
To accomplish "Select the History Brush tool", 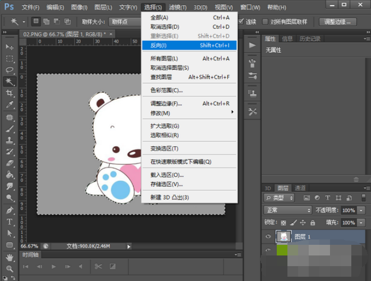I will (x=10, y=152).
